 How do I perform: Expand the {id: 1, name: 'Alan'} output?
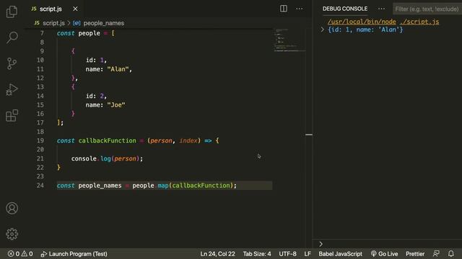click(322, 29)
